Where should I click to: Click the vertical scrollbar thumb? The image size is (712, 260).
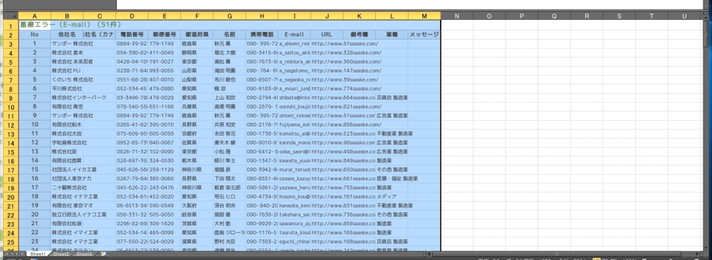click(x=706, y=34)
